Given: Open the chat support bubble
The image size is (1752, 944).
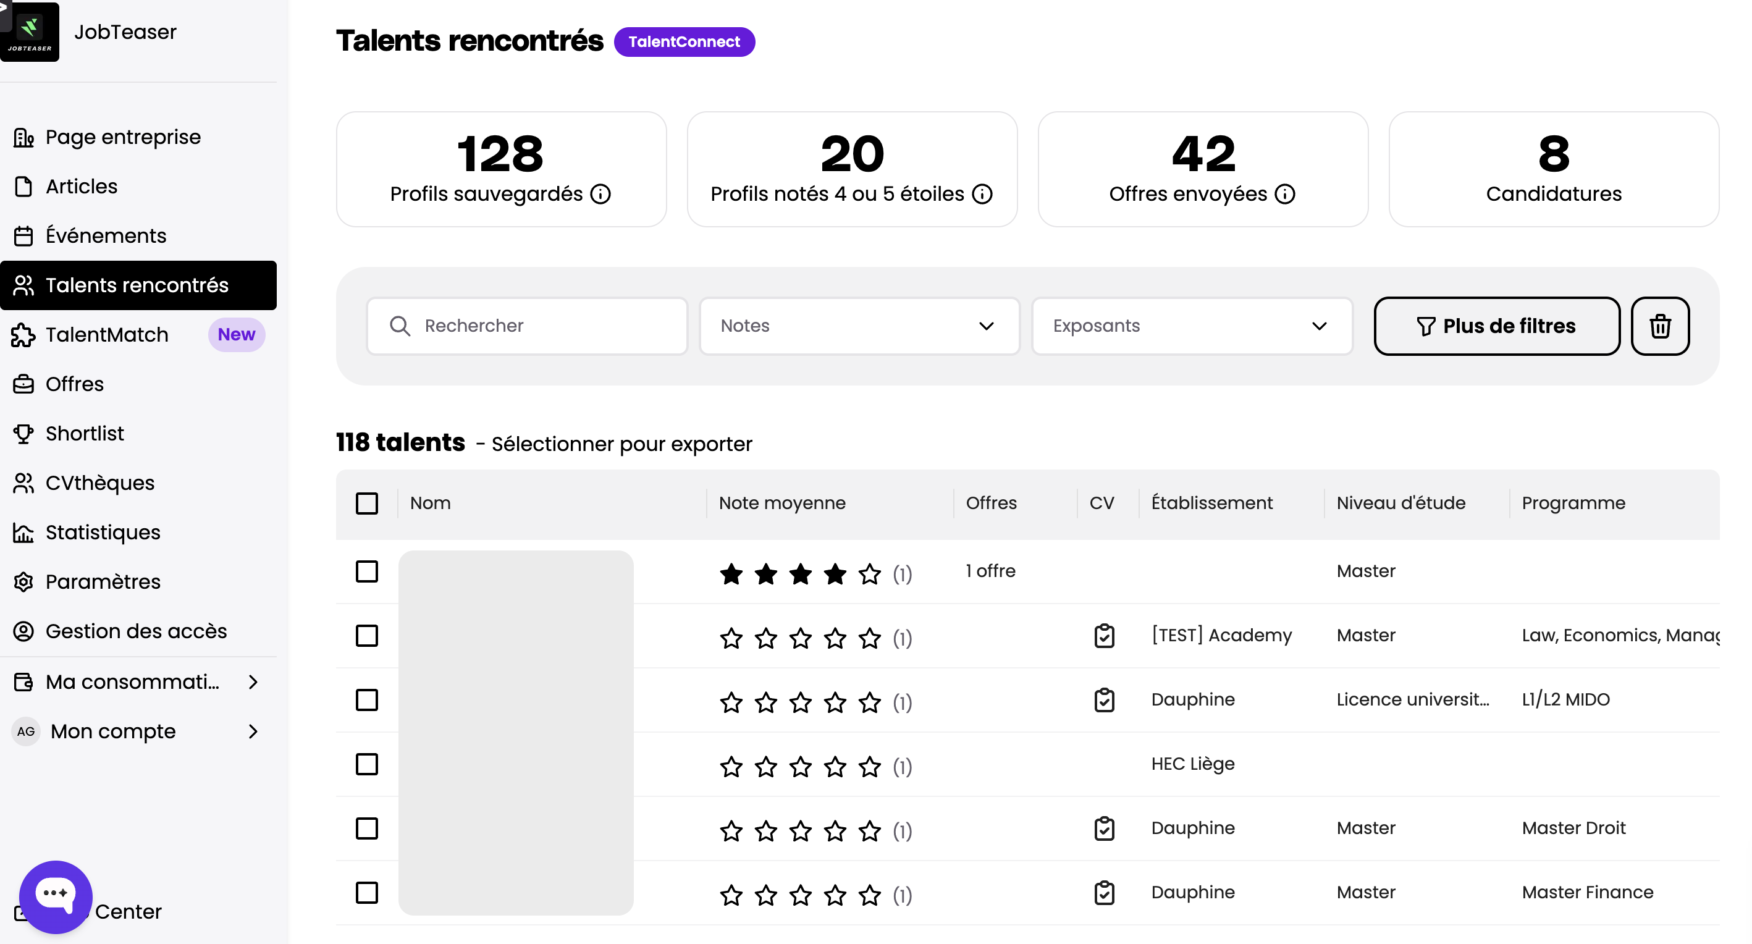Looking at the screenshot, I should pos(56,896).
